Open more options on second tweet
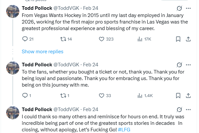 188,65
